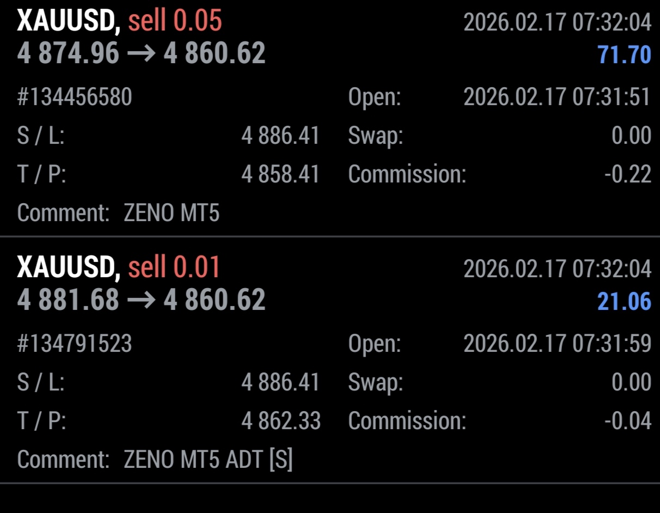Tap the open time 07:31:59
The height and width of the screenshot is (513, 660).
558,344
